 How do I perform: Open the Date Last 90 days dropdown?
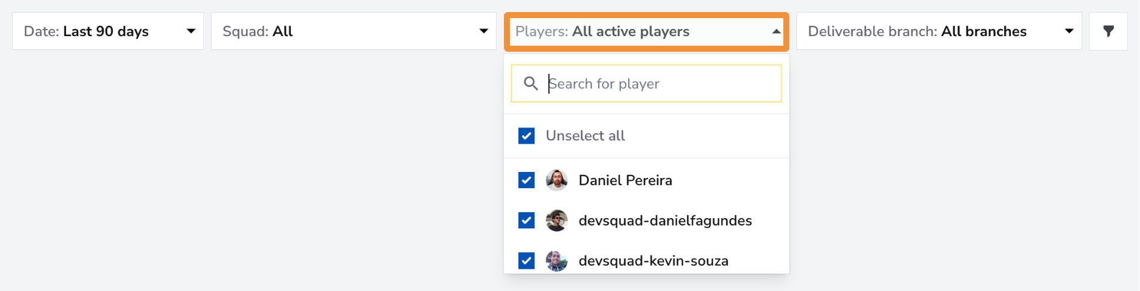point(108,31)
